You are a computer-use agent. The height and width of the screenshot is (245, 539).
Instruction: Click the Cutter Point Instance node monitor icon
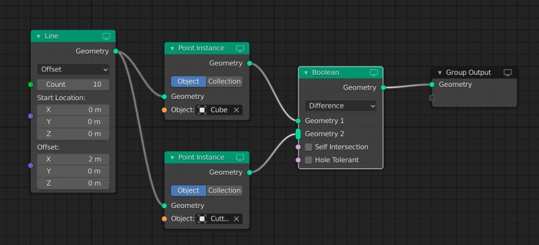pyautogui.click(x=240, y=157)
